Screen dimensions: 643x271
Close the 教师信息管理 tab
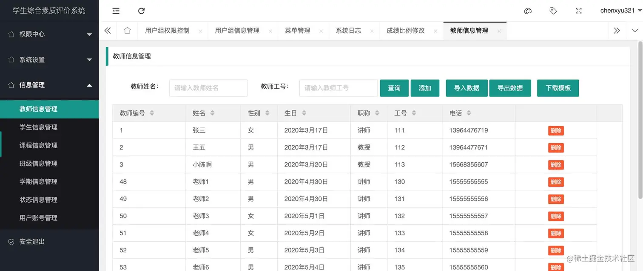499,31
